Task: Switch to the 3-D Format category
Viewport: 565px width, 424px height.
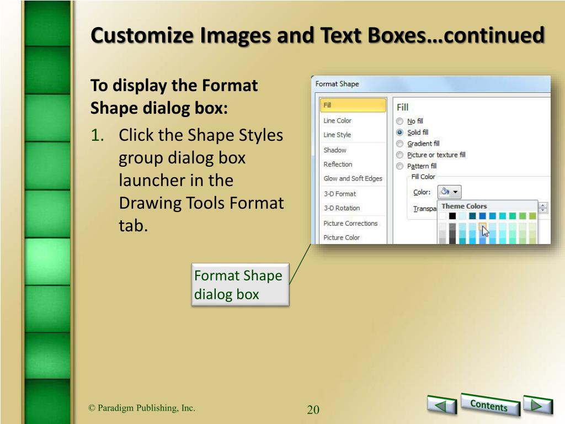Action: point(353,194)
